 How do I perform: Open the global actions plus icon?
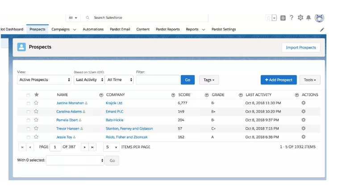pos(283,18)
